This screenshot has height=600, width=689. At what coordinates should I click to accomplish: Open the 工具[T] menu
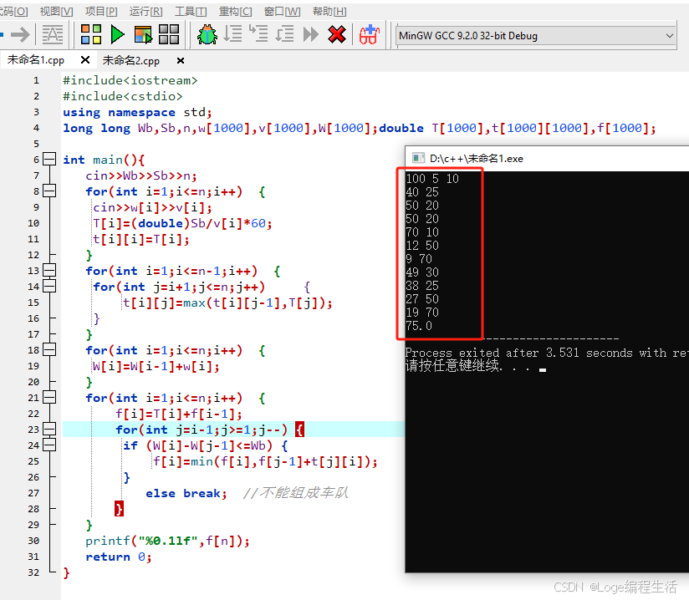click(191, 12)
